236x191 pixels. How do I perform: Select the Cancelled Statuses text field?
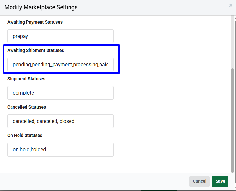pyautogui.click(x=60, y=121)
